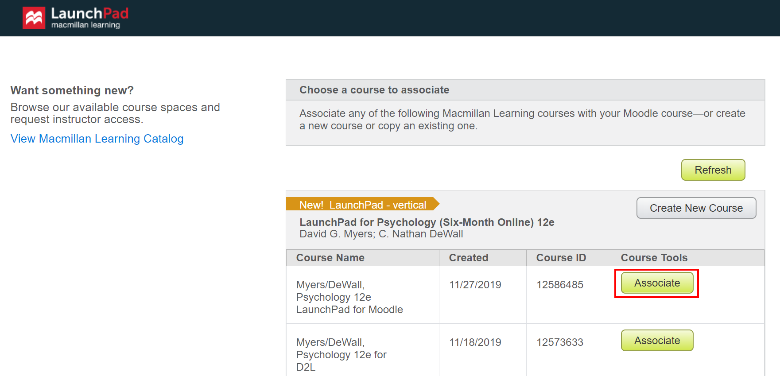Associate the LaunchPad for Moodle course

(x=657, y=283)
